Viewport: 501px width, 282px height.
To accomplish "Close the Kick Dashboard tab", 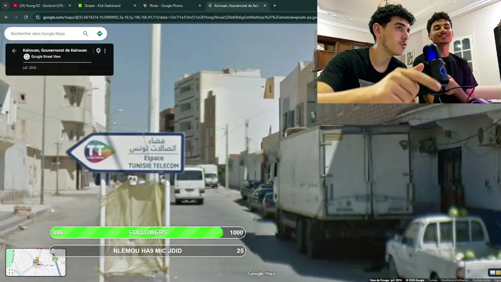I will [135, 5].
